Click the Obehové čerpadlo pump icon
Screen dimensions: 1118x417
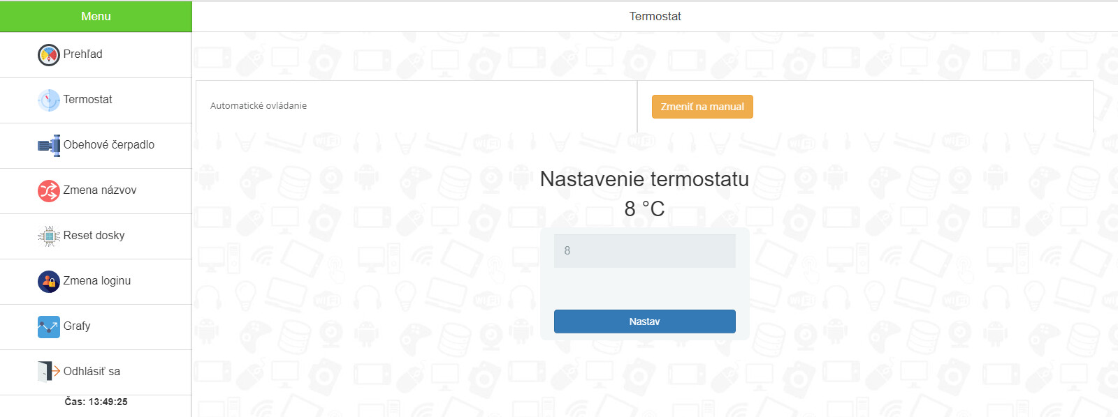[x=49, y=145]
